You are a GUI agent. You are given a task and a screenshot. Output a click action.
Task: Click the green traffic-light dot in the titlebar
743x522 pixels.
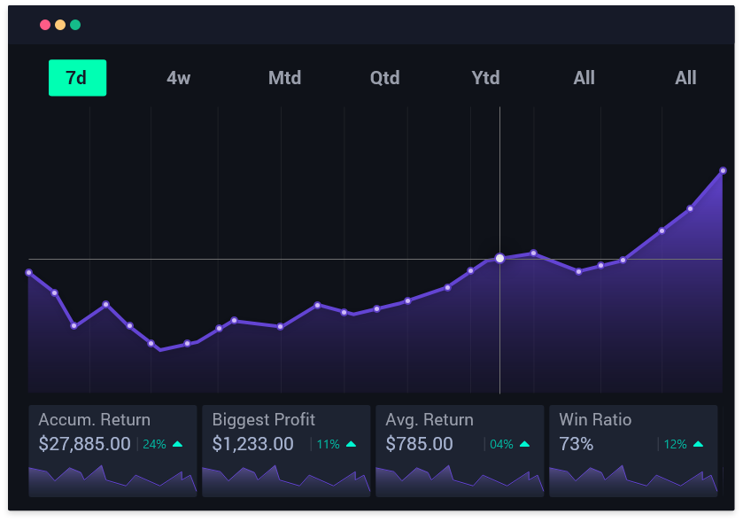(x=76, y=26)
